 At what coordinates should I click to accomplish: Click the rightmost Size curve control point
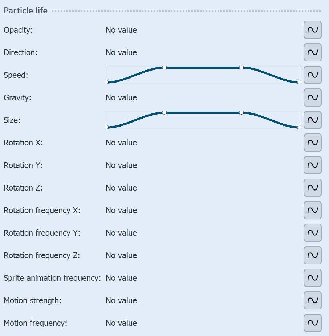(299, 127)
